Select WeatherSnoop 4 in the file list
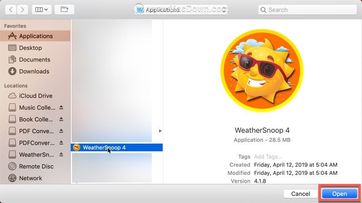362x203 pixels. tap(116, 148)
